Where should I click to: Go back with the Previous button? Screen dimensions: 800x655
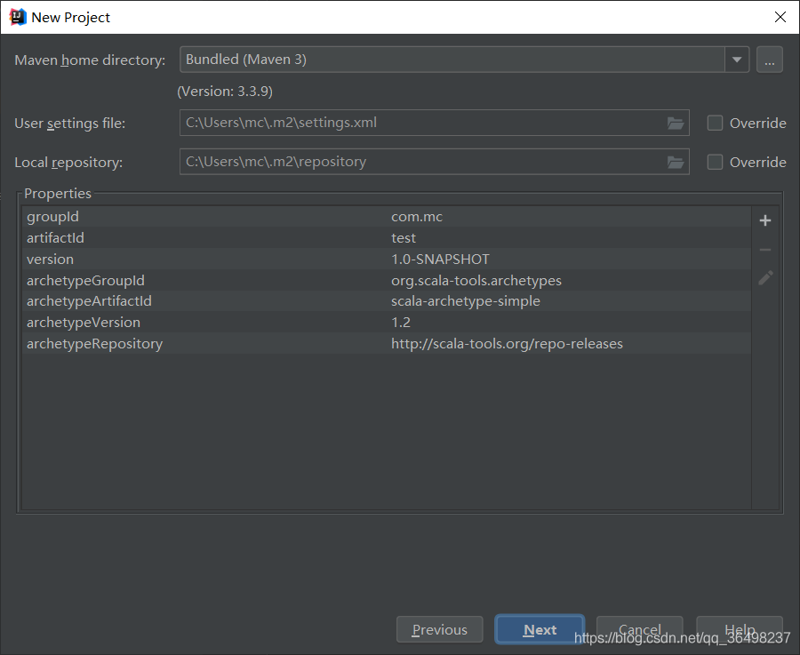tap(440, 629)
